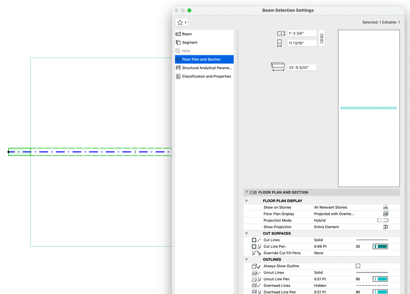Open Overhead Lines Hidden line type
This screenshot has height=294, width=410.
point(320,286)
